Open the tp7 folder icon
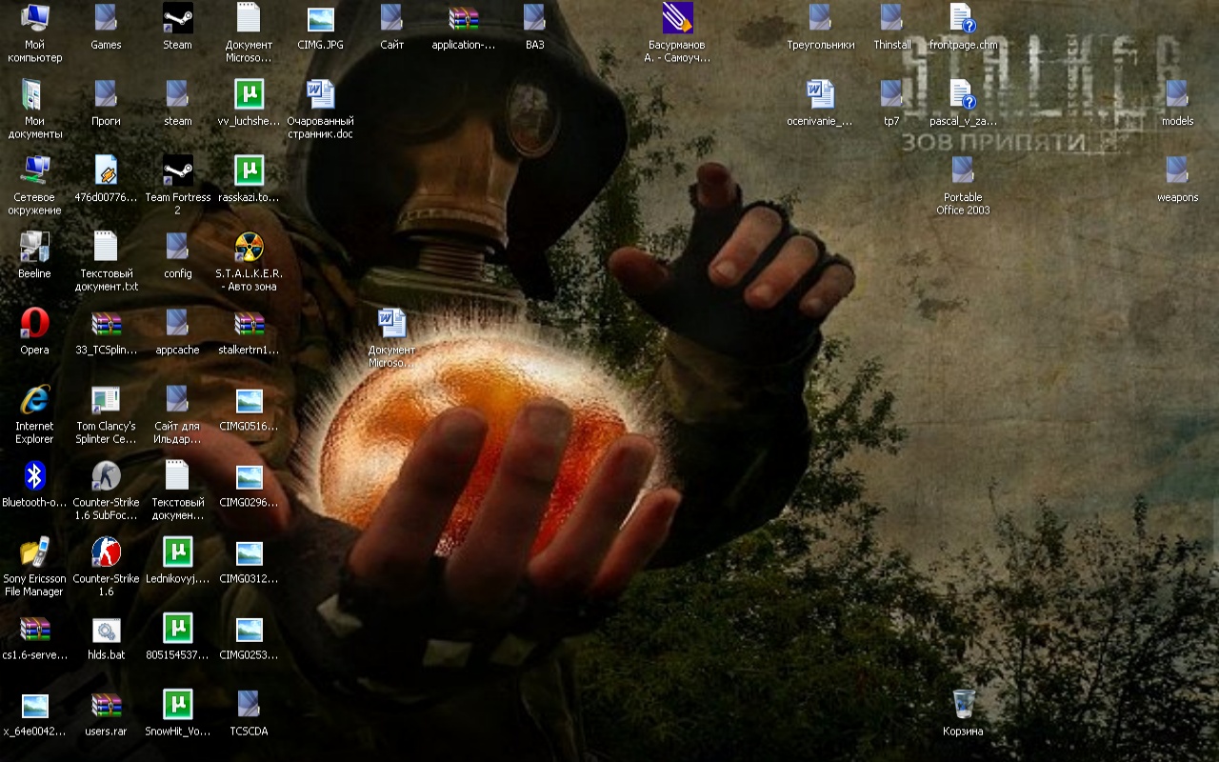The height and width of the screenshot is (762, 1219). point(891,93)
